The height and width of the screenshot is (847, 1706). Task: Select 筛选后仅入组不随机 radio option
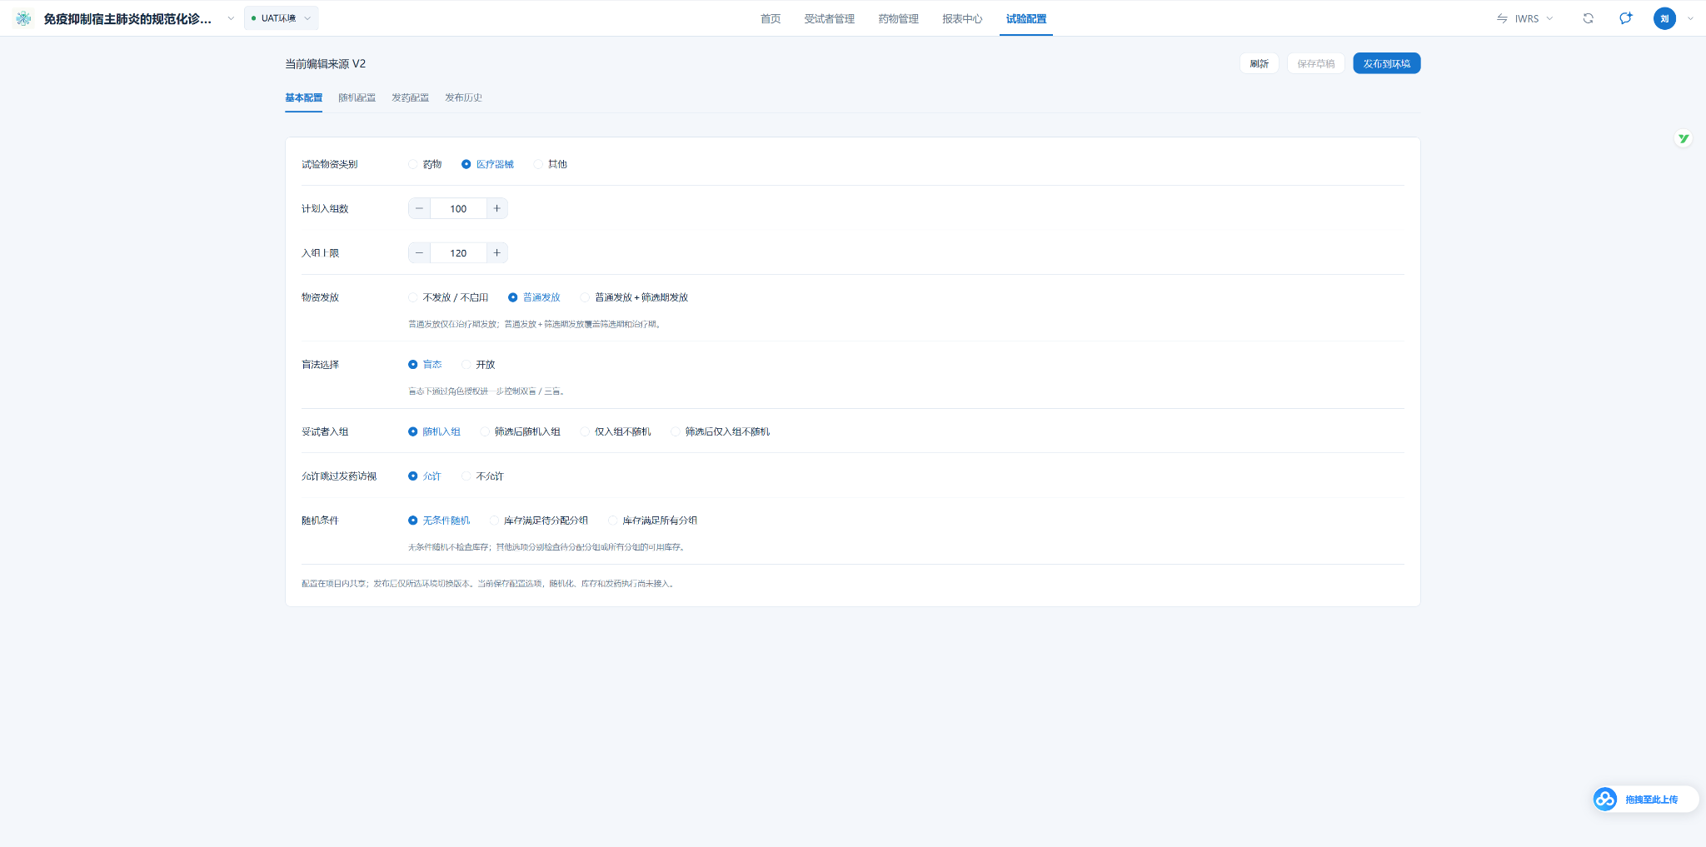(721, 431)
